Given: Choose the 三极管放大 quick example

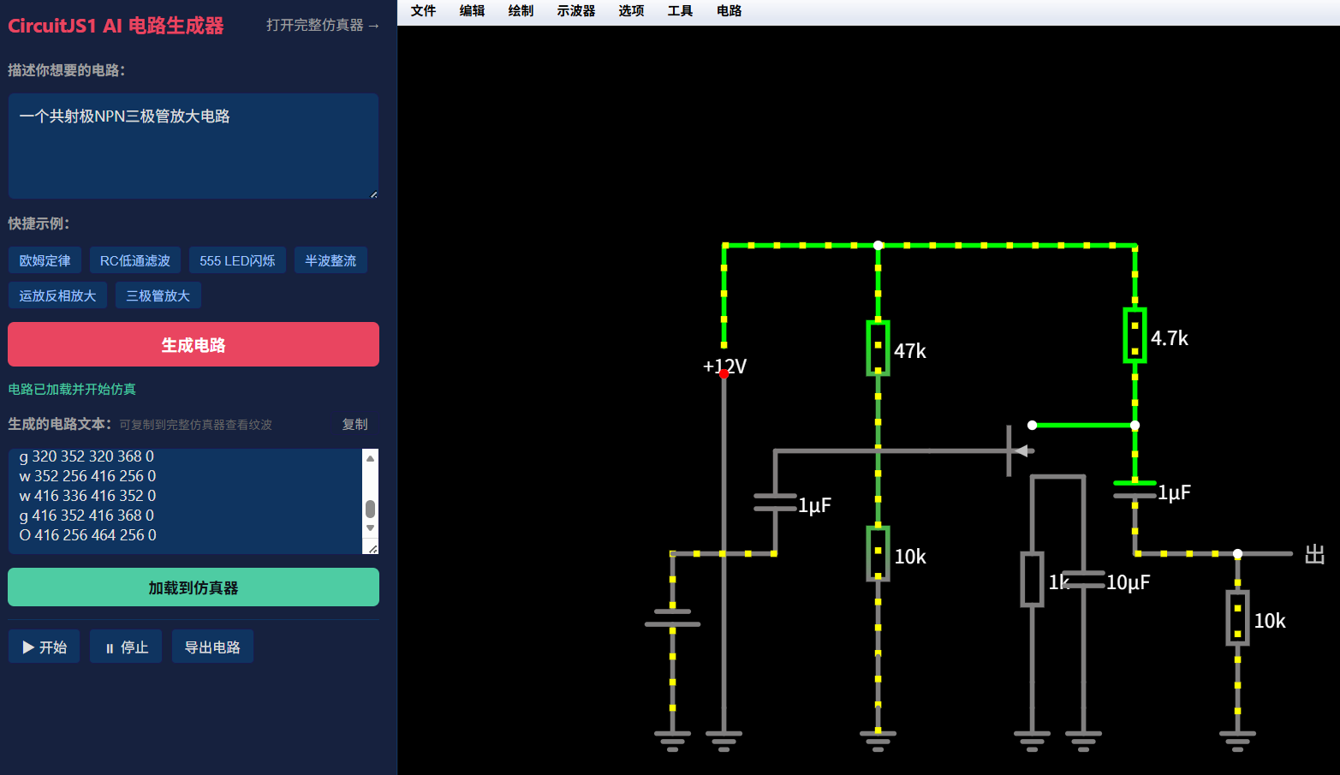Looking at the screenshot, I should (158, 295).
